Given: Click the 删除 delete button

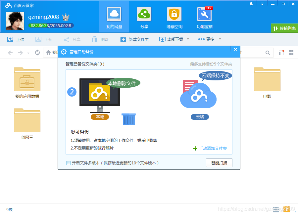Looking at the screenshot, I should tap(100, 39).
